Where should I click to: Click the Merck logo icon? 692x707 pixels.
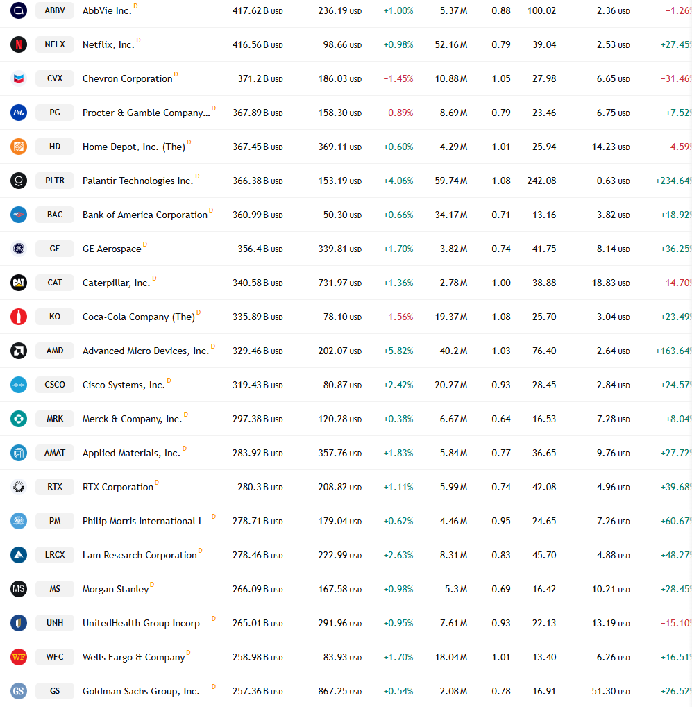pos(19,419)
